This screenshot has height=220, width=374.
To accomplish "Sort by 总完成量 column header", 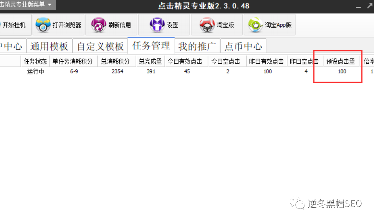I will click(x=151, y=61).
